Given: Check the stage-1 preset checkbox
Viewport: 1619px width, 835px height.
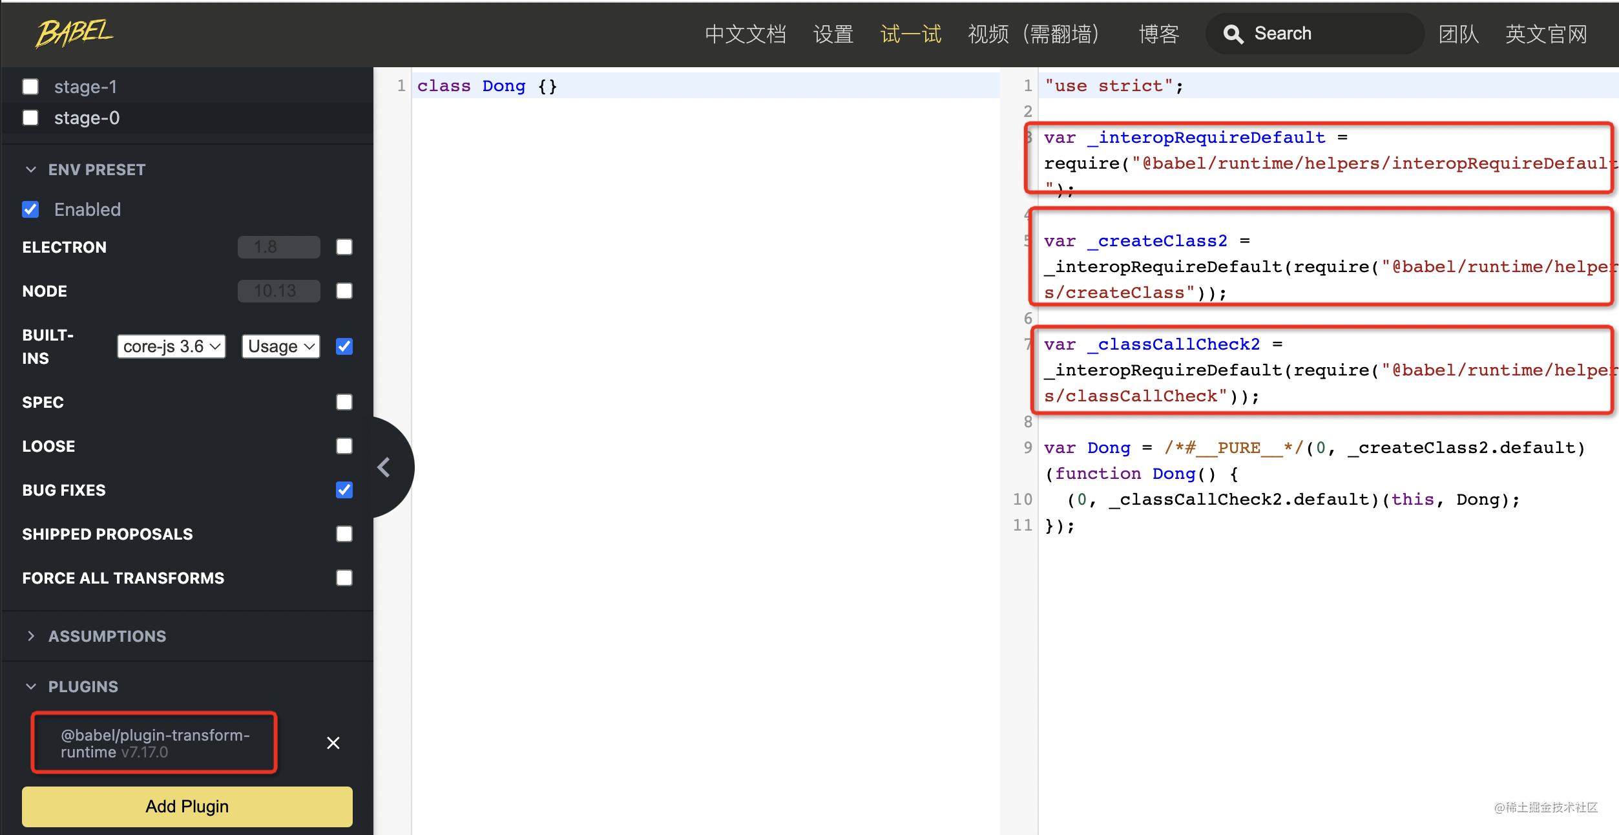Looking at the screenshot, I should [30, 87].
